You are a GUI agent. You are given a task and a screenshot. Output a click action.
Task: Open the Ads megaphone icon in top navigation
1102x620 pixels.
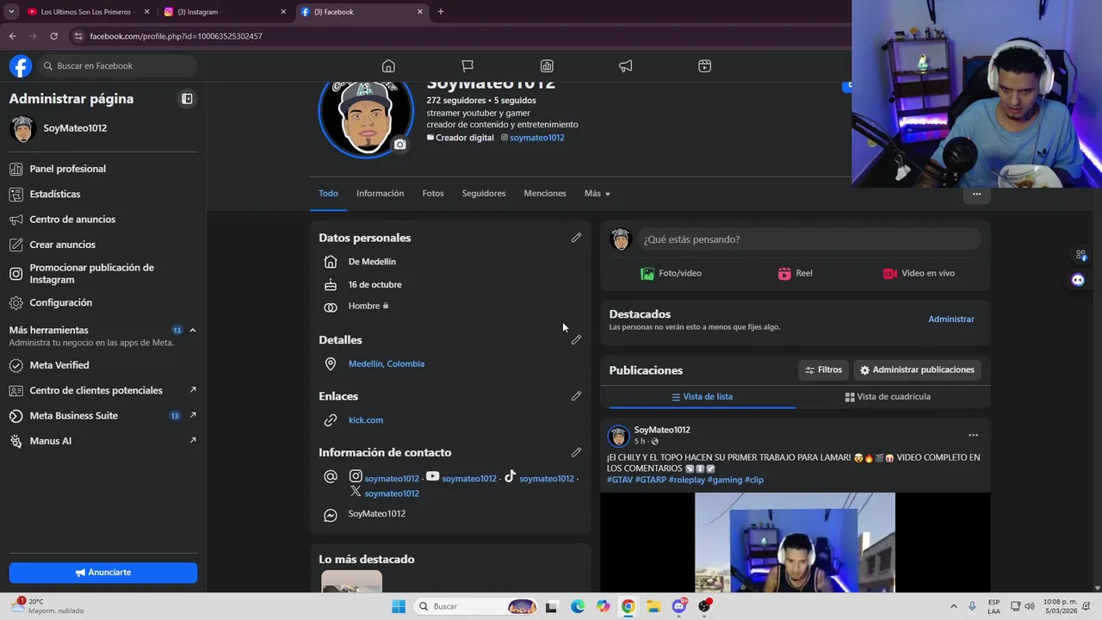(626, 66)
